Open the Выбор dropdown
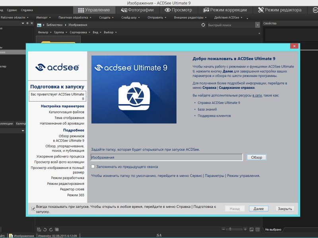This screenshot has height=238, width=318. 110,33
